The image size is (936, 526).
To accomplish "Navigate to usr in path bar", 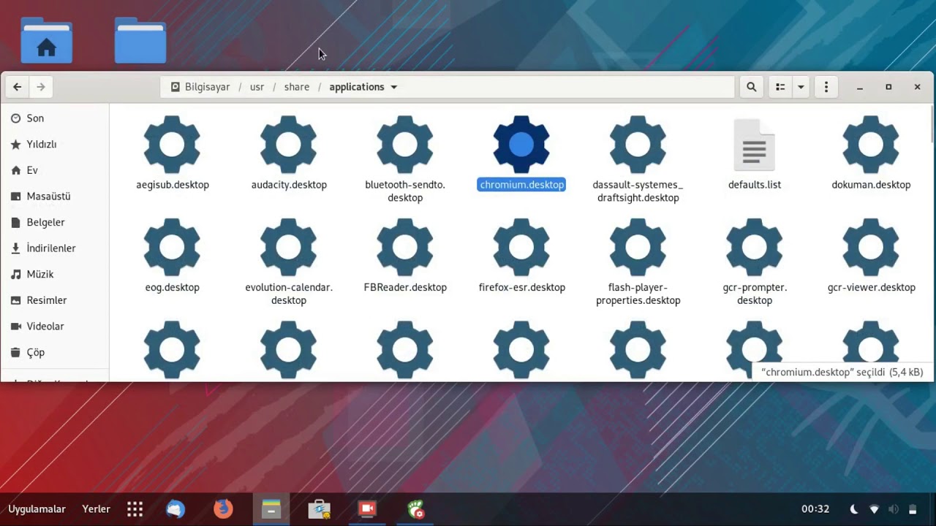I will click(257, 87).
